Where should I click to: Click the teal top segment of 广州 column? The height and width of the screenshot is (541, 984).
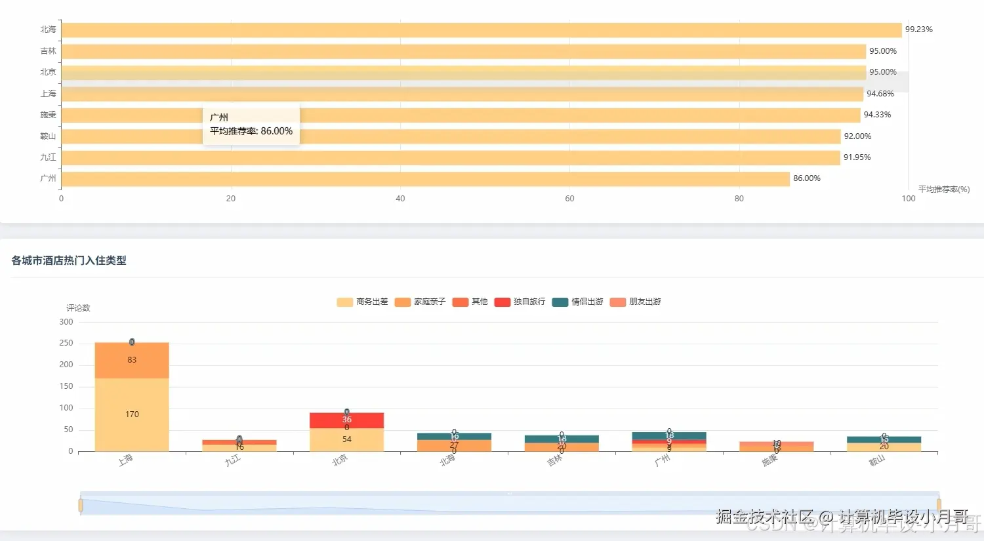click(x=669, y=435)
